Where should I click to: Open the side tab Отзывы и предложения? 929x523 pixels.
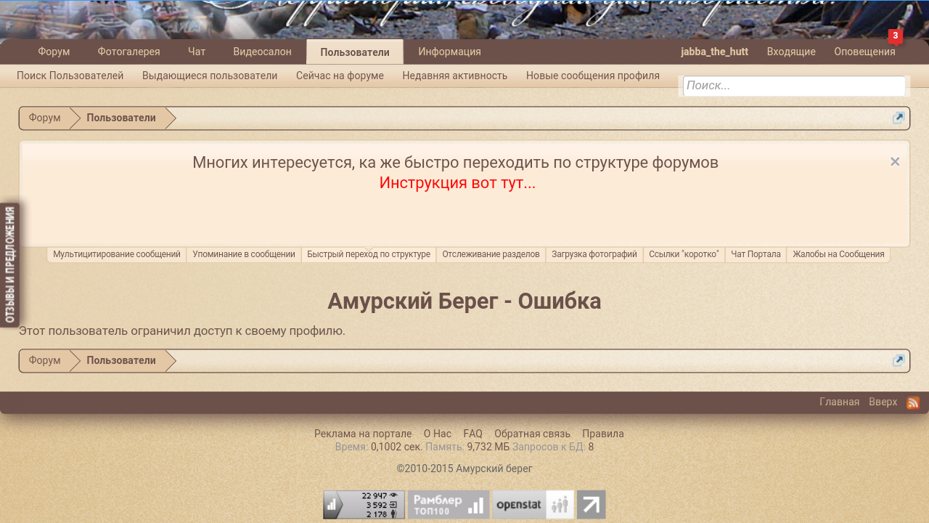click(9, 264)
